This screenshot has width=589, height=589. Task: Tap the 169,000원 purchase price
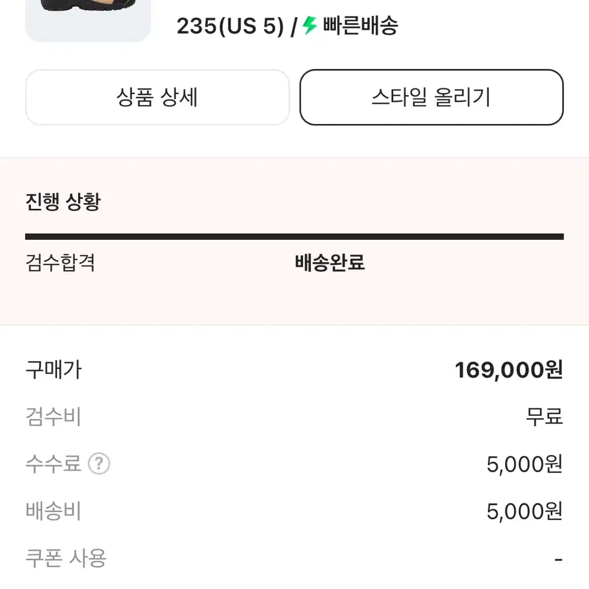[509, 370]
